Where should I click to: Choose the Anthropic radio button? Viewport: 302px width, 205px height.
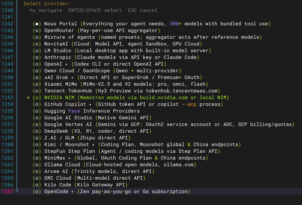coord(37,57)
